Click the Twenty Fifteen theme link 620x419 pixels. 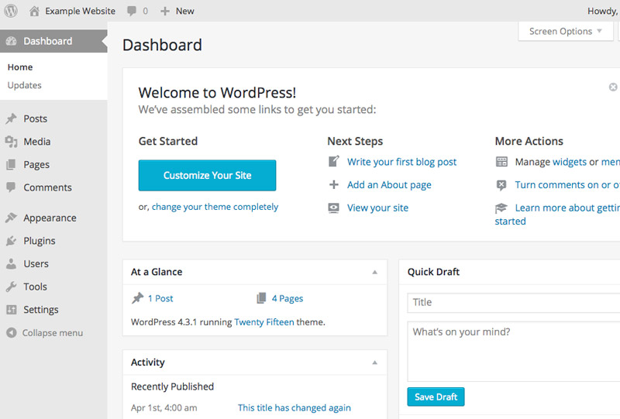(x=264, y=322)
